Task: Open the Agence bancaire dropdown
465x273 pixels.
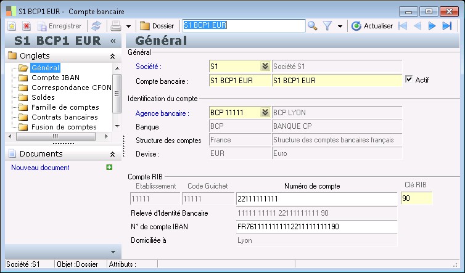Action: click(x=265, y=112)
